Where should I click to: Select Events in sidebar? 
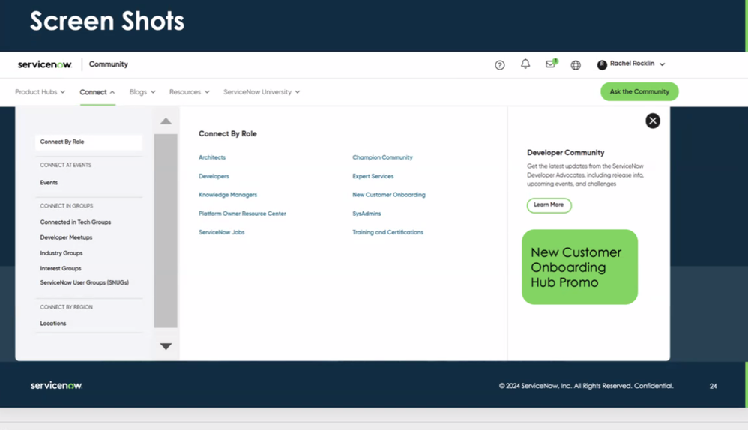tap(49, 183)
